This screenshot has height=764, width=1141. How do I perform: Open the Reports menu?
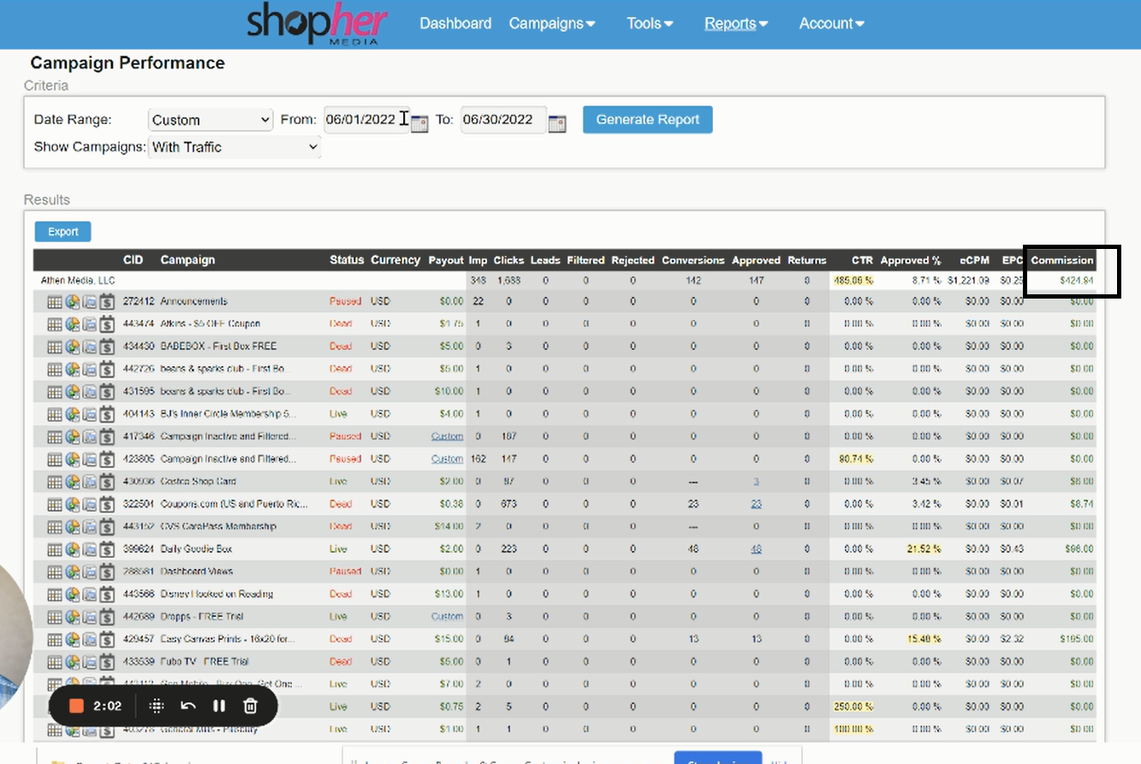736,23
